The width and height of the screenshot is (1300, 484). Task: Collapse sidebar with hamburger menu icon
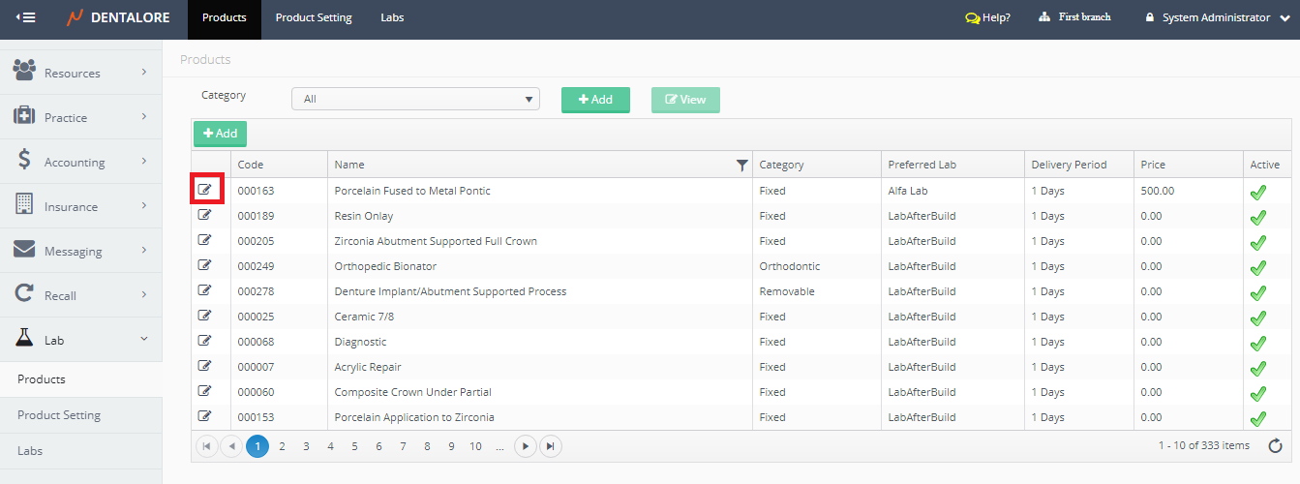click(x=26, y=17)
